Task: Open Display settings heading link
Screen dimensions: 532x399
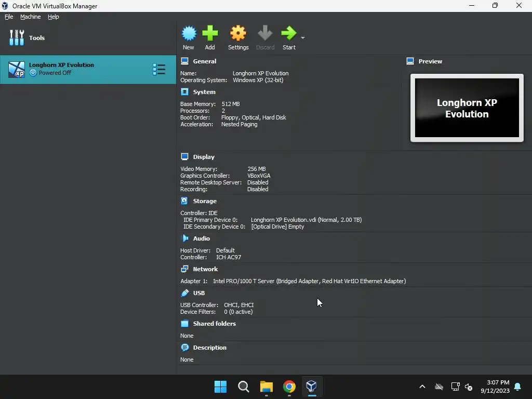Action: coord(204,157)
